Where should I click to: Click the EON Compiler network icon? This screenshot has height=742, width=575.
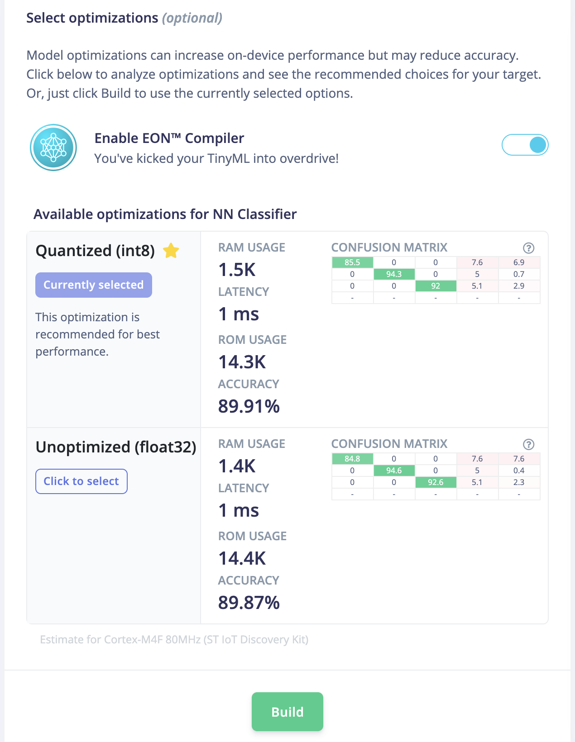53,147
